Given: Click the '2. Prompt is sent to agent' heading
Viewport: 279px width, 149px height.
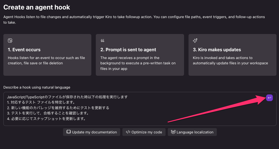Looking at the screenshot, I should pos(128,50).
